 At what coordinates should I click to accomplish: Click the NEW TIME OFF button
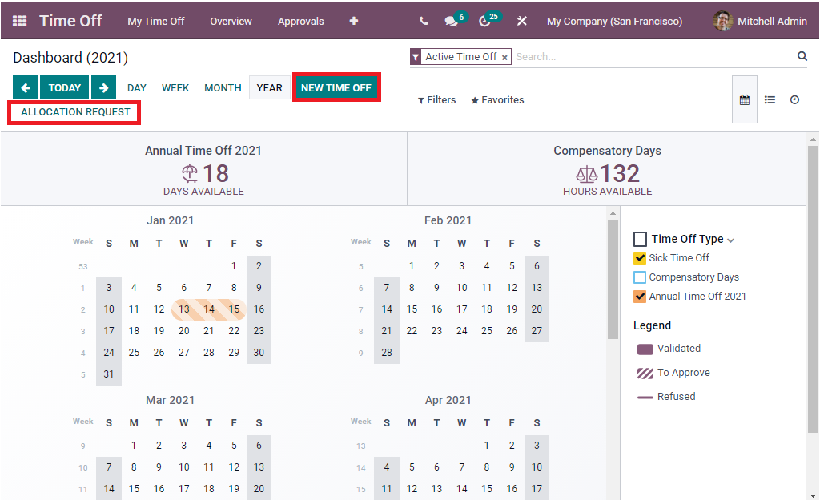click(336, 87)
